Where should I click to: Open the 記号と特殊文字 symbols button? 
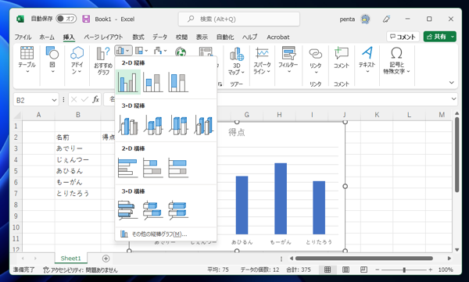pos(396,61)
